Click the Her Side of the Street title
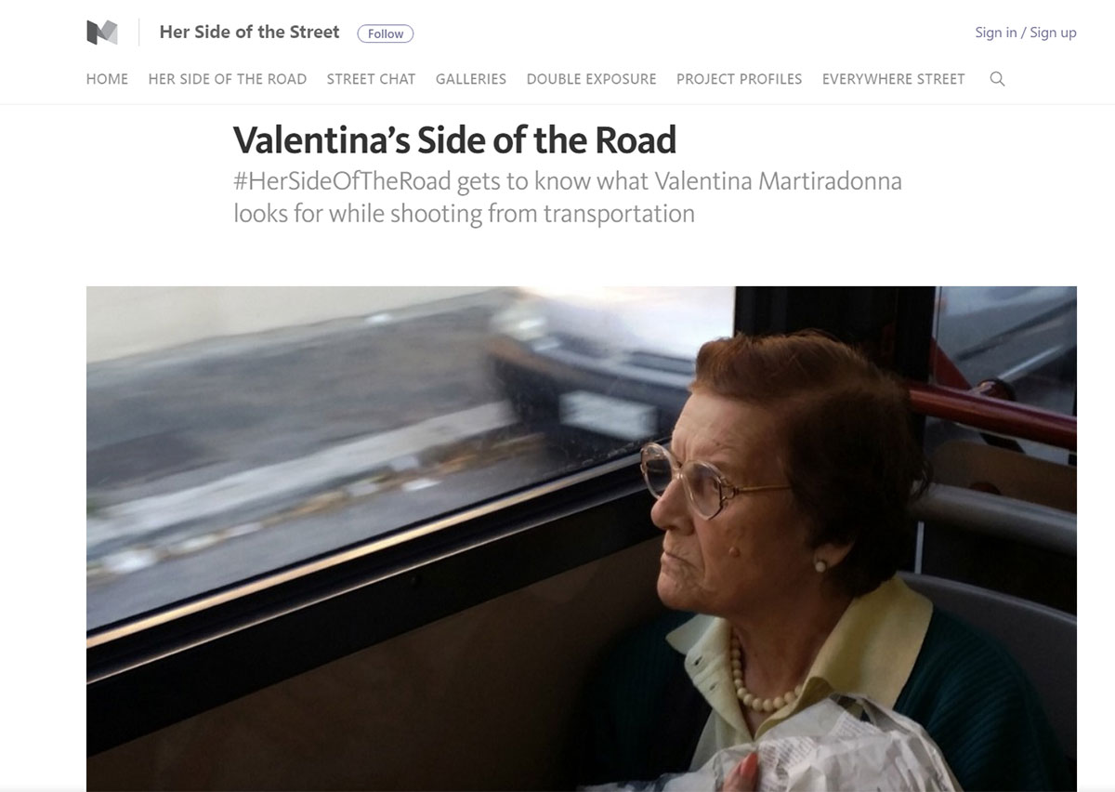 click(x=249, y=32)
